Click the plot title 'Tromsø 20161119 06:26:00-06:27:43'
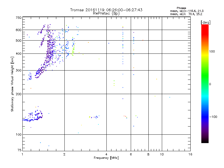 [x=106, y=10]
